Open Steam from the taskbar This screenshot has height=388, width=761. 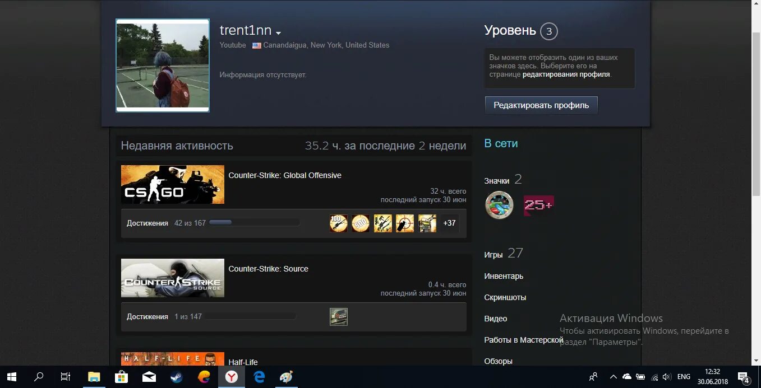[x=176, y=377]
